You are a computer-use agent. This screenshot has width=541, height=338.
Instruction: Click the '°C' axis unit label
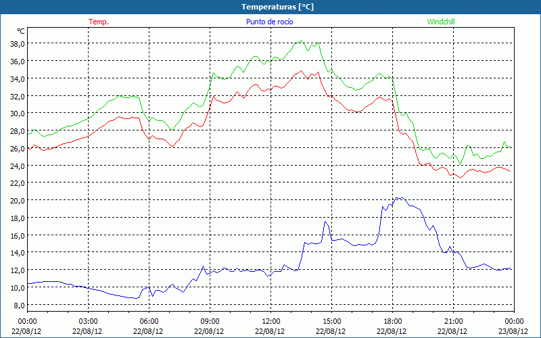click(x=21, y=31)
